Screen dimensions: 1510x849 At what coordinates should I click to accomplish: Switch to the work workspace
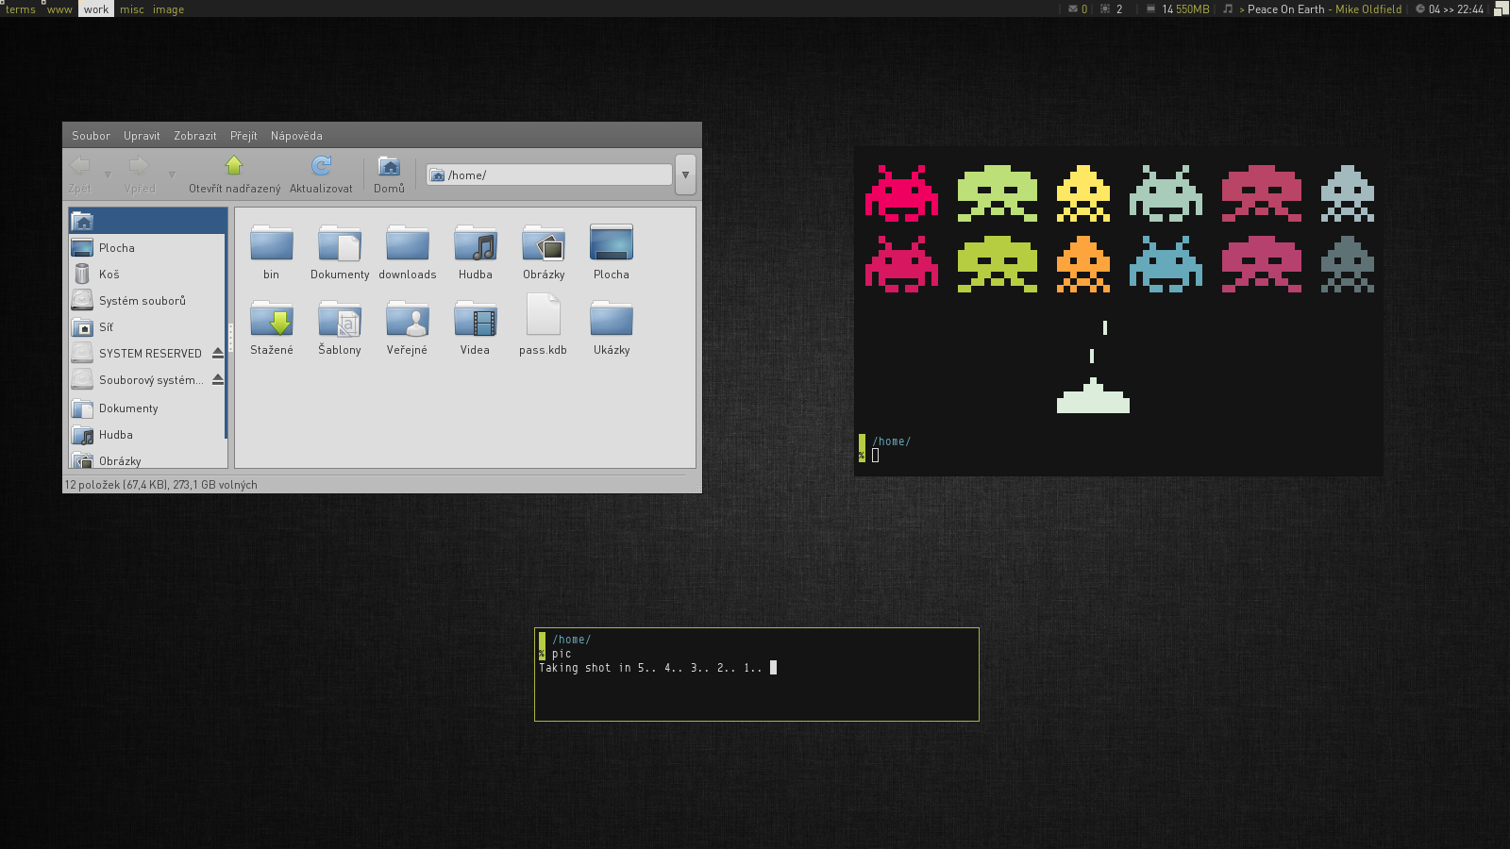pyautogui.click(x=96, y=9)
